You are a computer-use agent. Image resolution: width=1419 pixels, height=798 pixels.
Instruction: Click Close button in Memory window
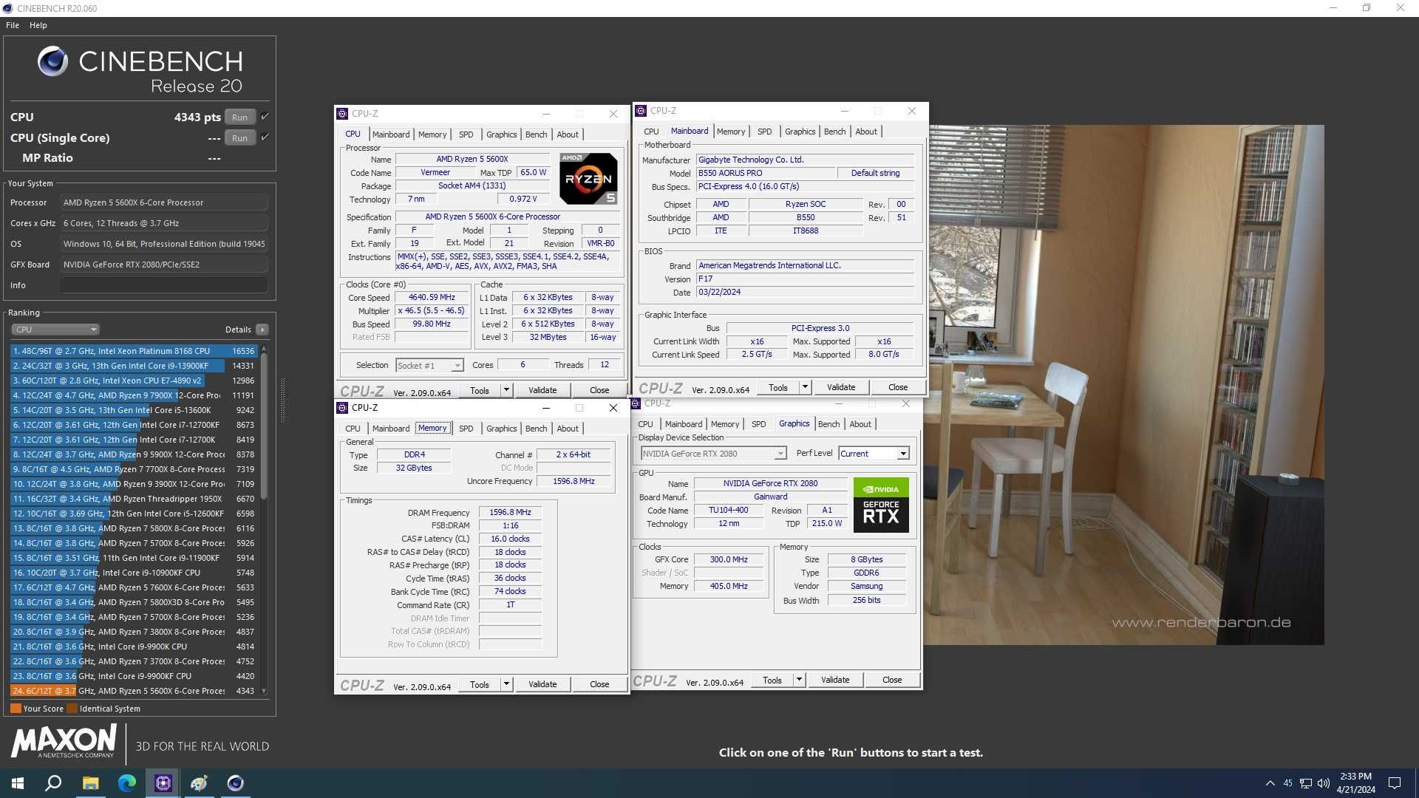(599, 684)
